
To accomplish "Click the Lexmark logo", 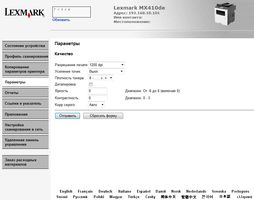I will click(25, 13).
